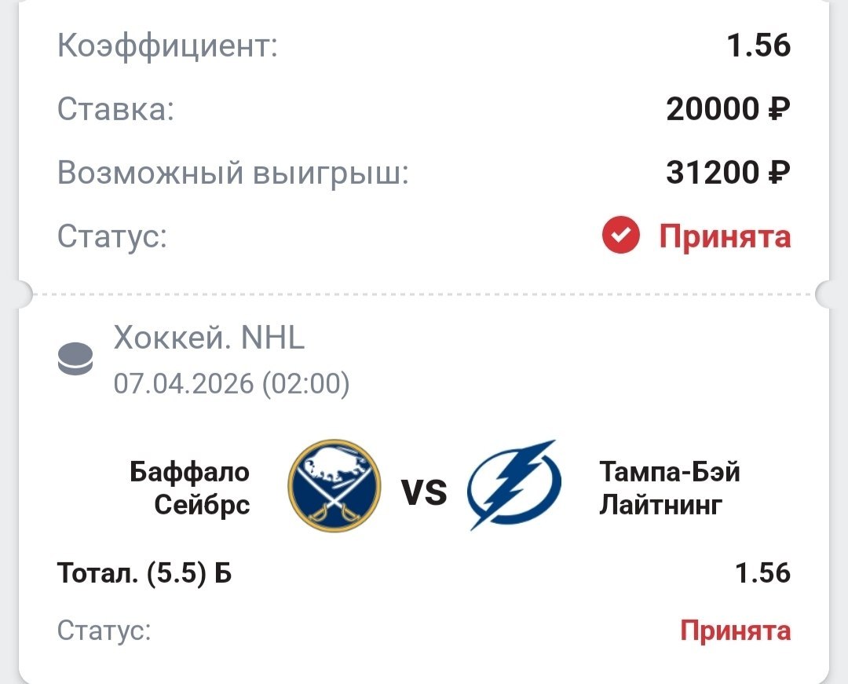Tap the 1.56 odds beside Тотал. (5.5) Б

(762, 573)
